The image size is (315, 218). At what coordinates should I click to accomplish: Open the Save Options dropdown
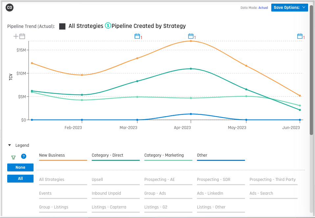(289, 8)
